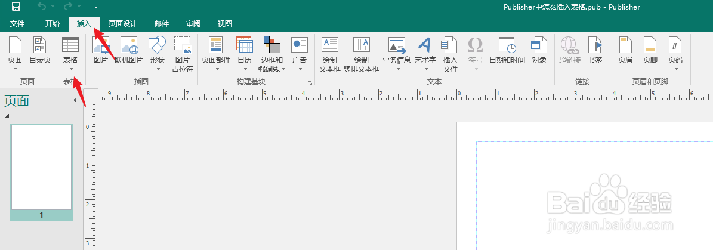The image size is (713, 250).
Task: Expand the 页面 button dropdown arrow
Action: point(16,69)
